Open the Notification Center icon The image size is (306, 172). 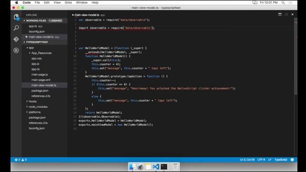click(x=291, y=2)
